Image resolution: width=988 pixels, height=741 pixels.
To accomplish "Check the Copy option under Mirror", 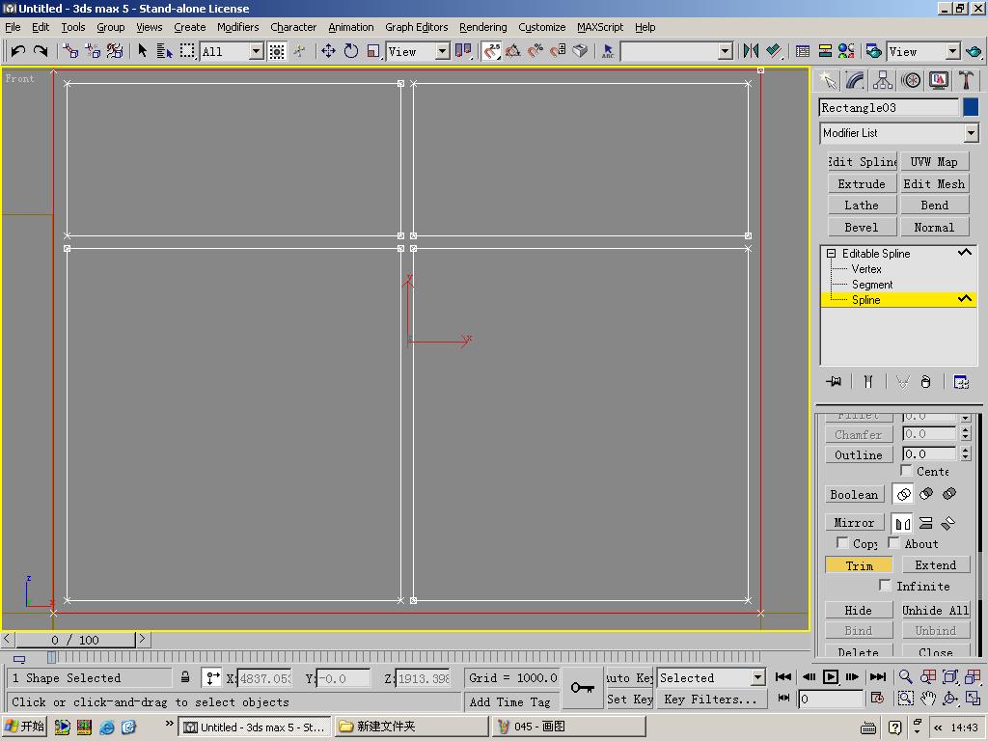I will pyautogui.click(x=842, y=543).
